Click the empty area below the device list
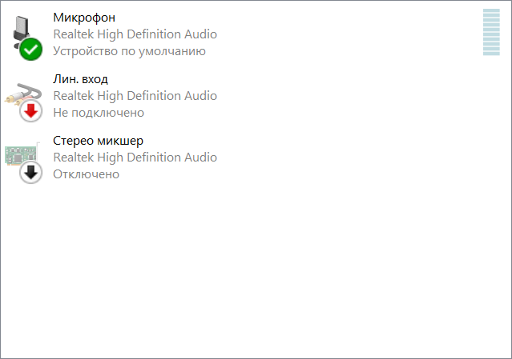512x359 pixels. 256,272
